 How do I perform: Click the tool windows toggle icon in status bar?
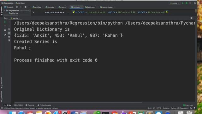2,108
